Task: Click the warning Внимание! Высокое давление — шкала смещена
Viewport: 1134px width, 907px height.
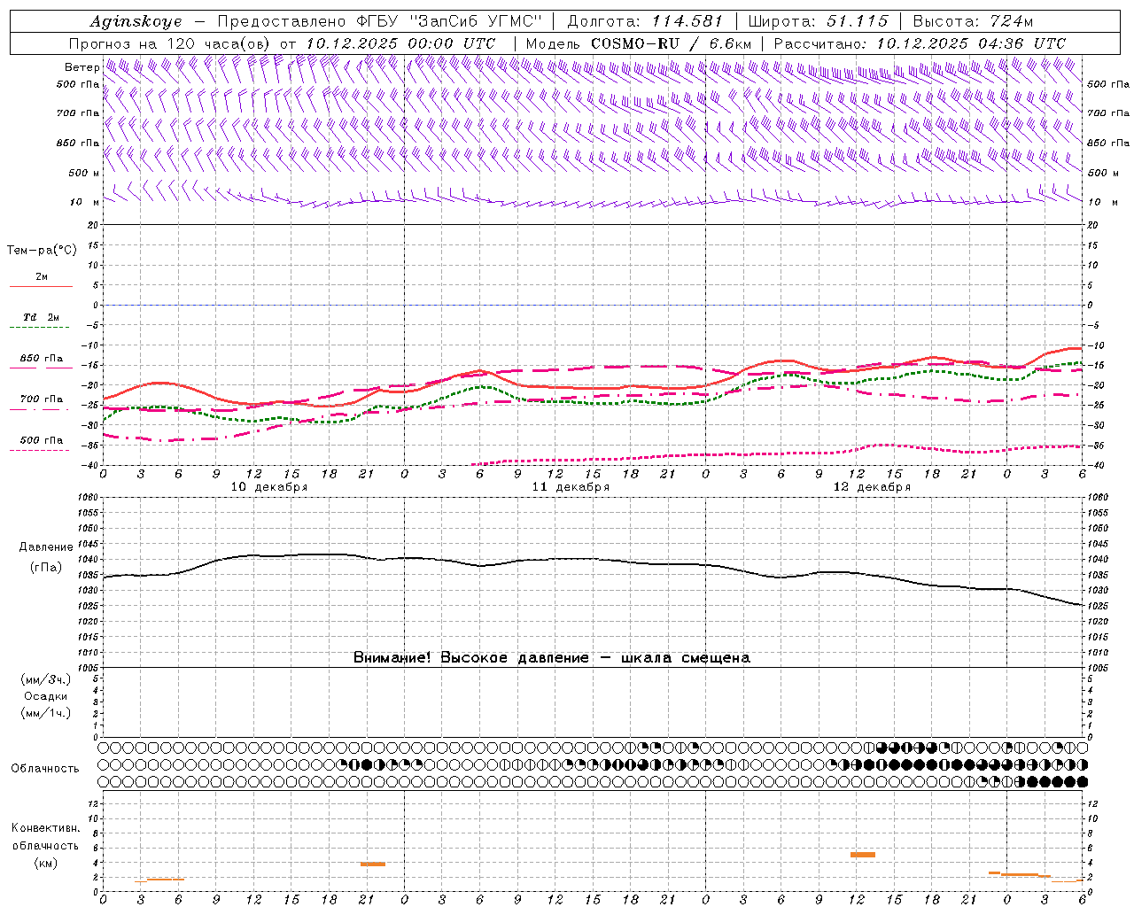Action: (552, 657)
